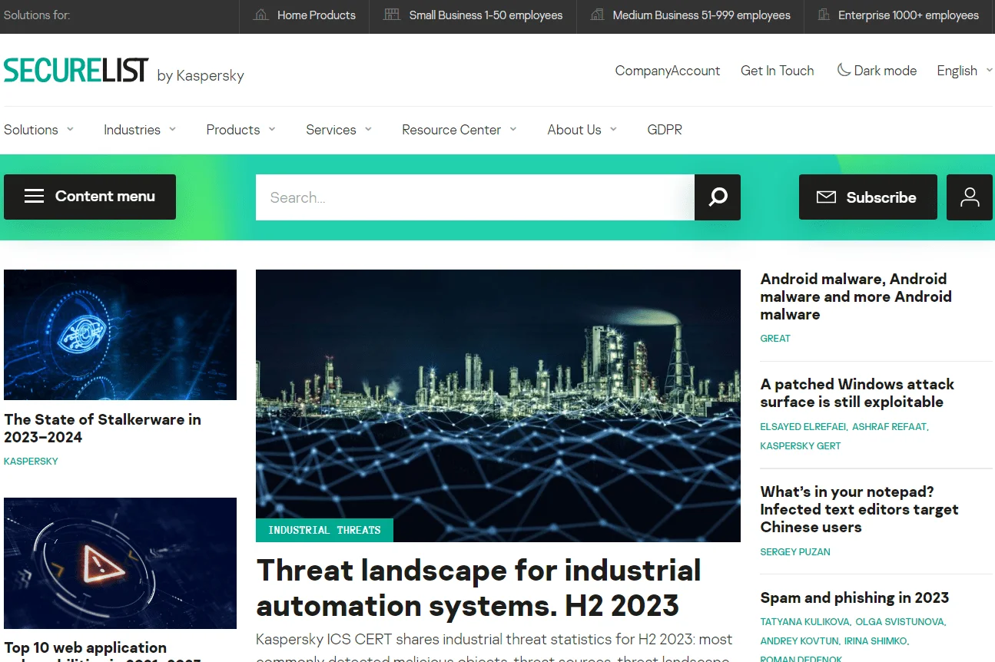This screenshot has width=995, height=662.
Task: Open the CompanyAccount link
Action: coord(668,71)
